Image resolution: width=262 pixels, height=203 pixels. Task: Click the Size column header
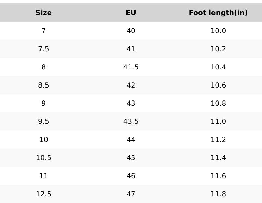[44, 13]
